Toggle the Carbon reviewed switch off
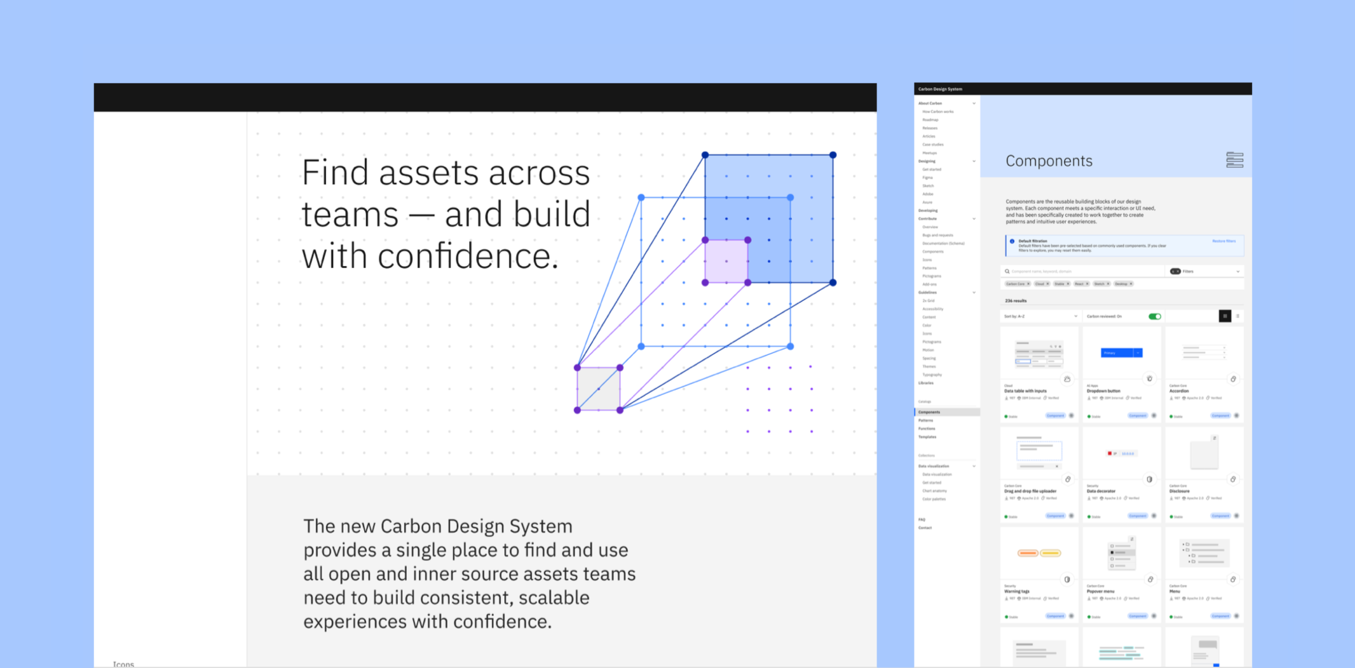Image resolution: width=1355 pixels, height=668 pixels. coord(1155,316)
